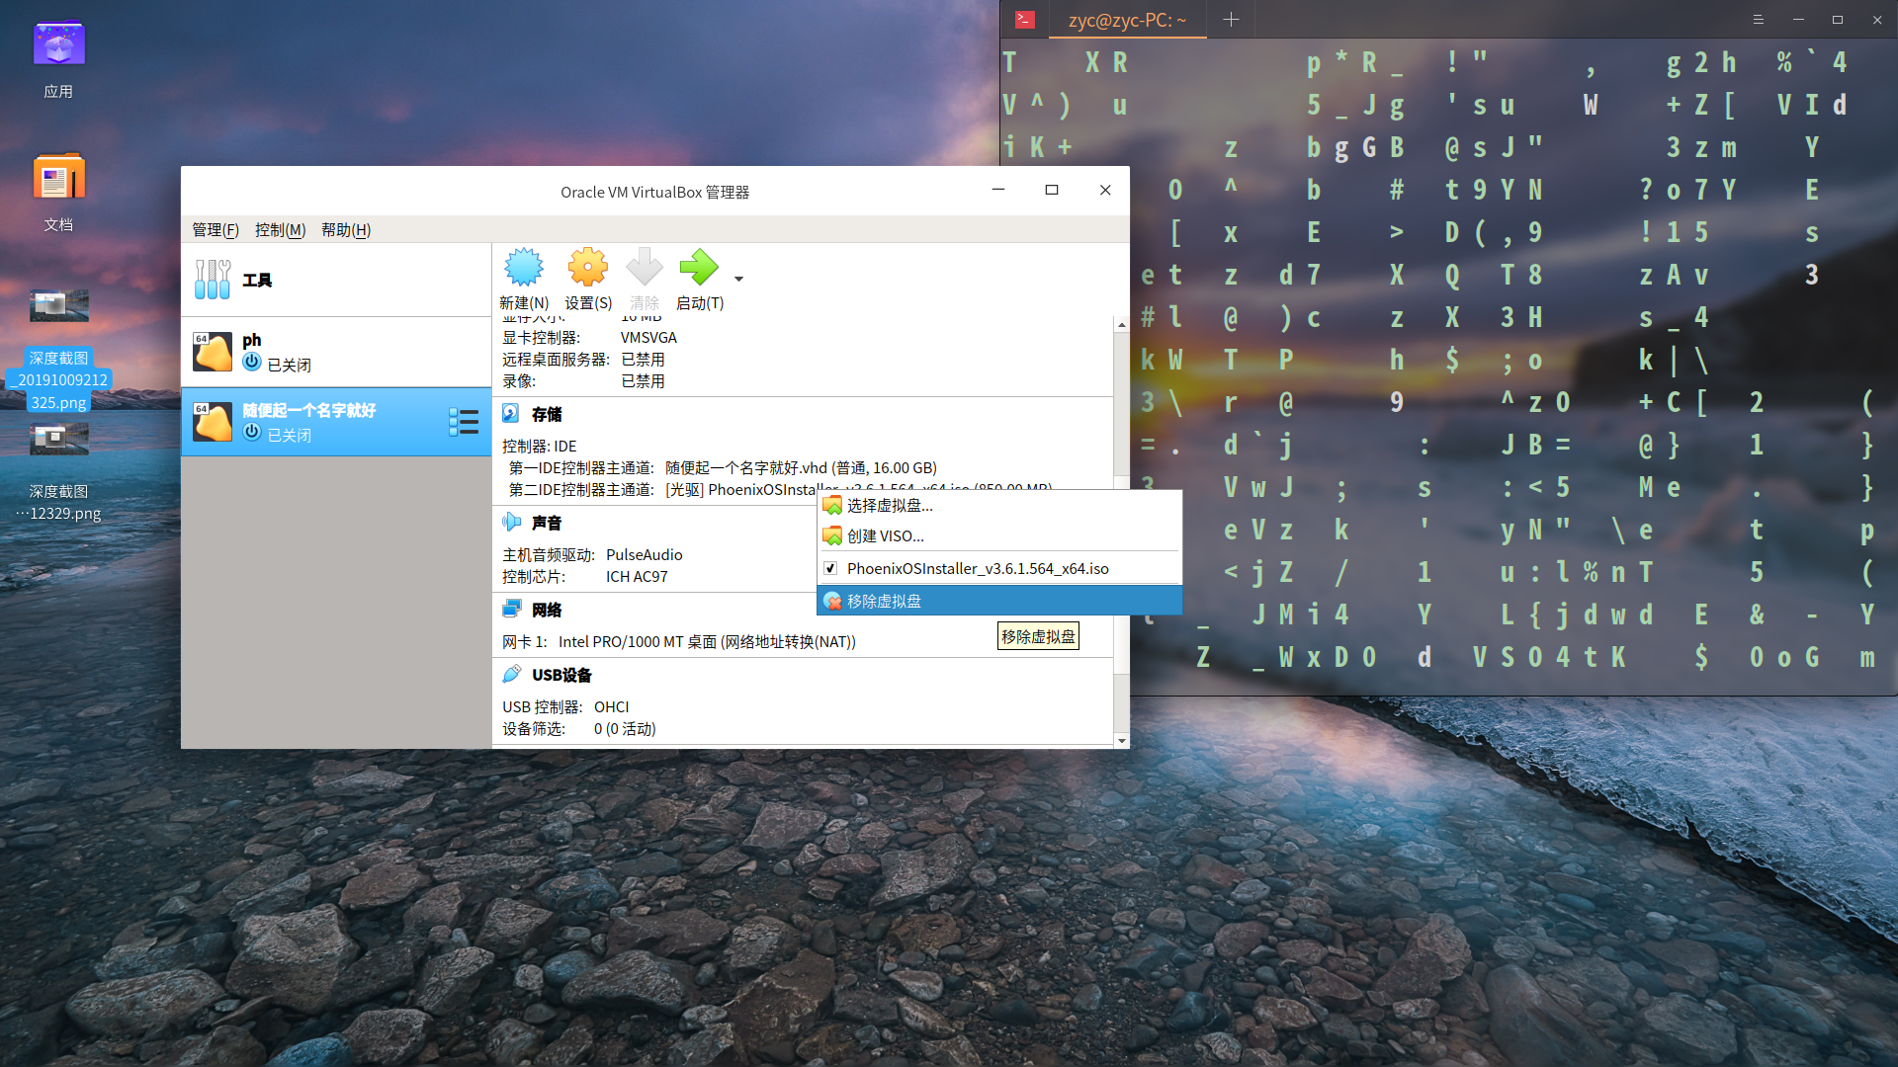The width and height of the screenshot is (1898, 1067).
Task: Open the 文档 desktop icon
Action: [58, 193]
